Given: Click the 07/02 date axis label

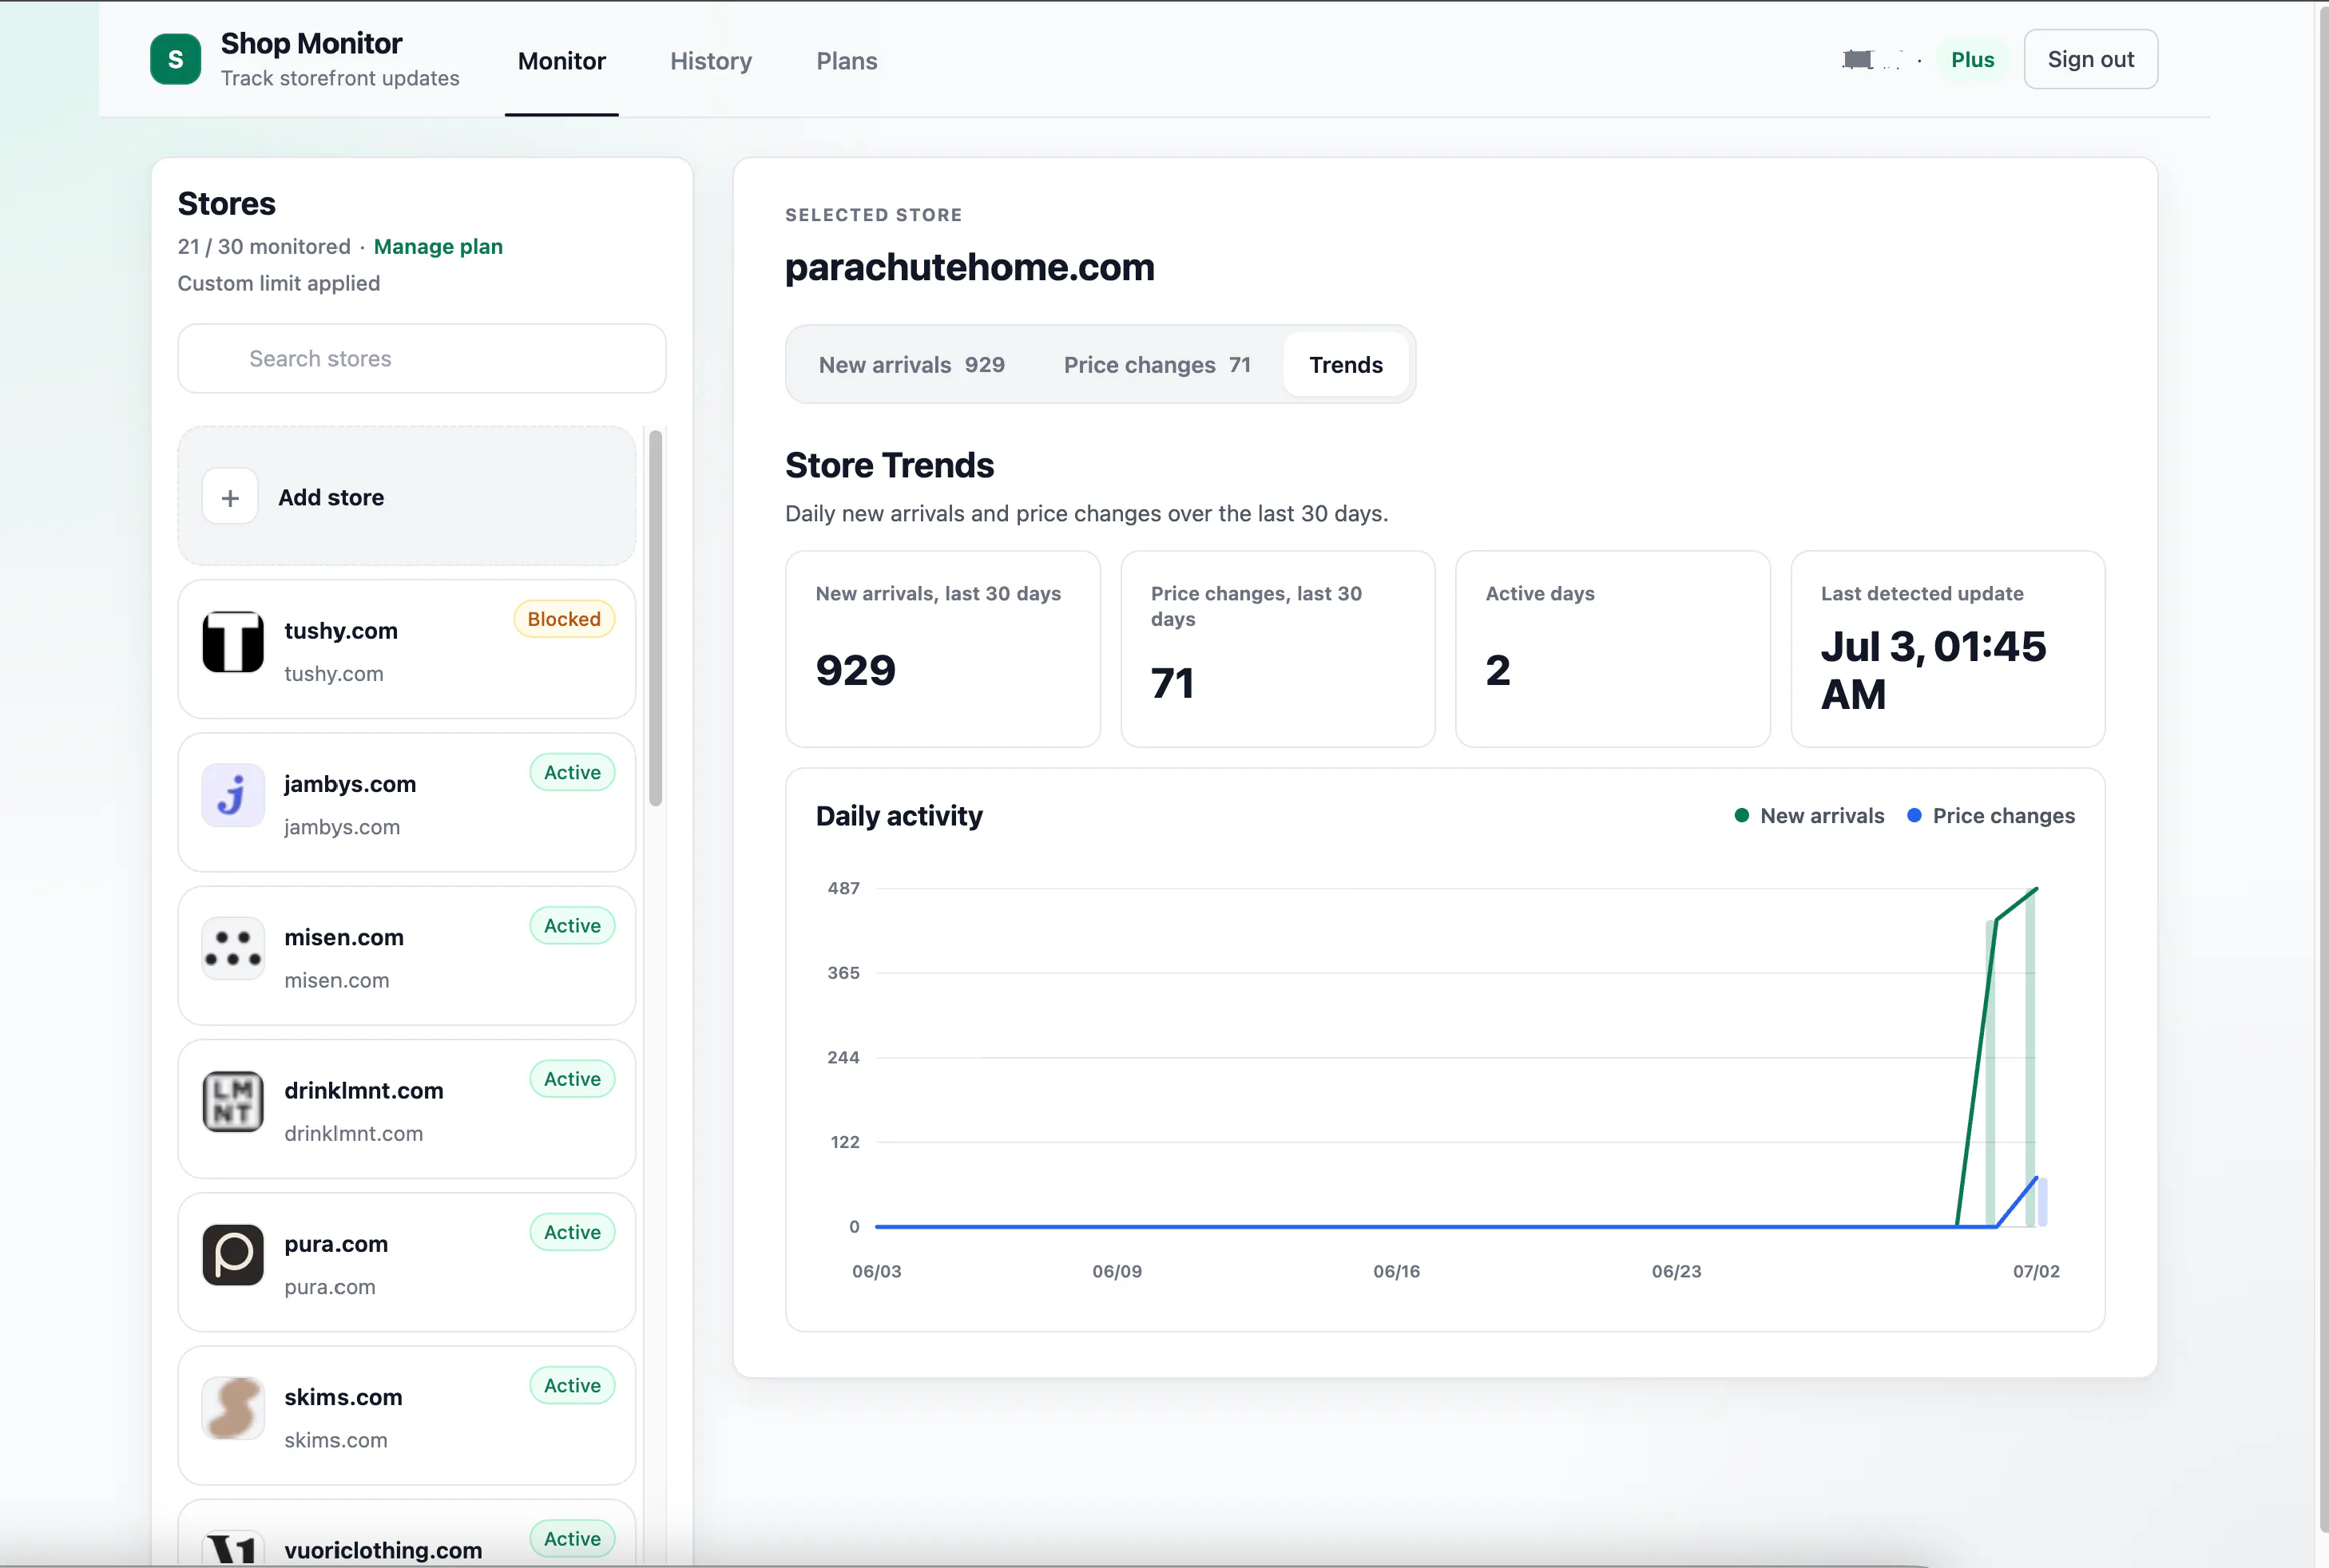Looking at the screenshot, I should coord(2035,1270).
